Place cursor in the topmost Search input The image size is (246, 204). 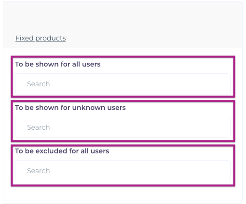pos(123,84)
